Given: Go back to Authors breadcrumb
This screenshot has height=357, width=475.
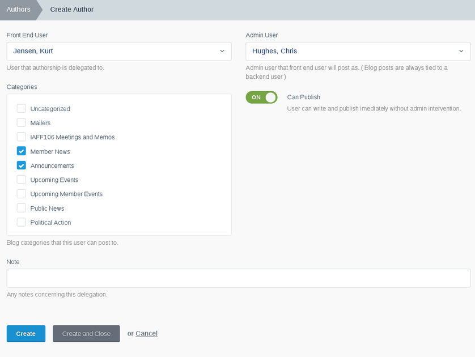Looking at the screenshot, I should pos(19,10).
